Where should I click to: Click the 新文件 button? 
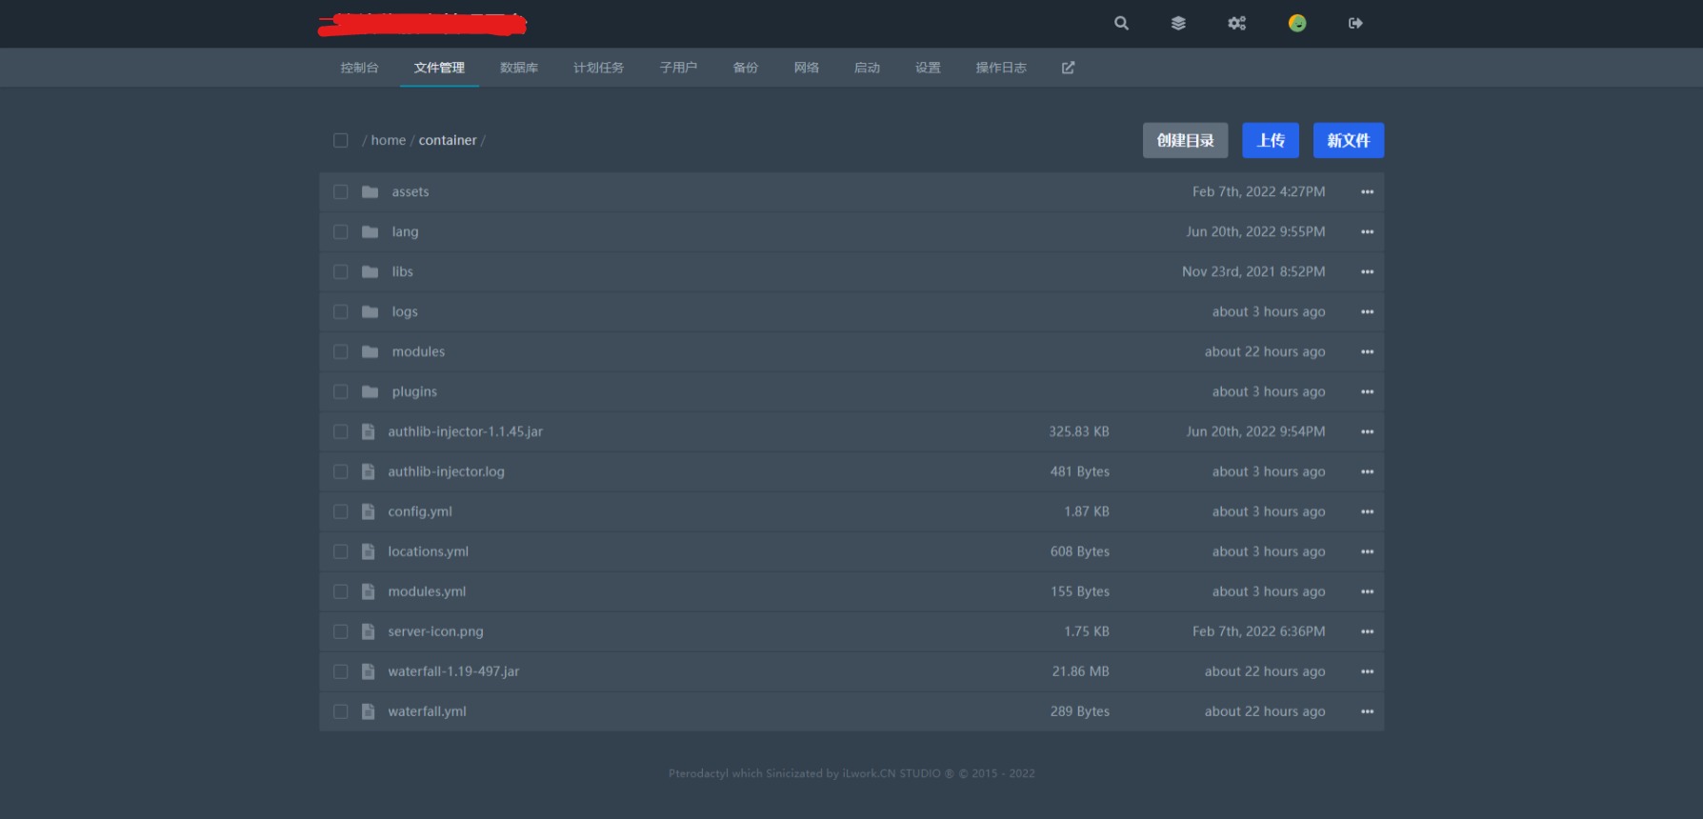coord(1348,140)
